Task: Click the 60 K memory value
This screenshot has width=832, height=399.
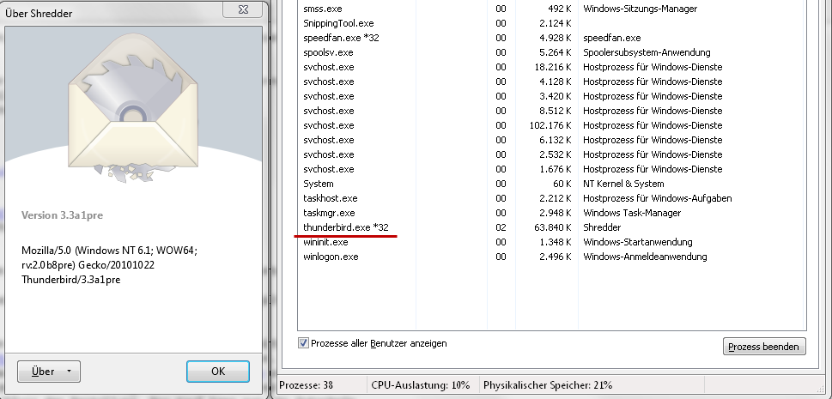Action: pyautogui.click(x=562, y=184)
